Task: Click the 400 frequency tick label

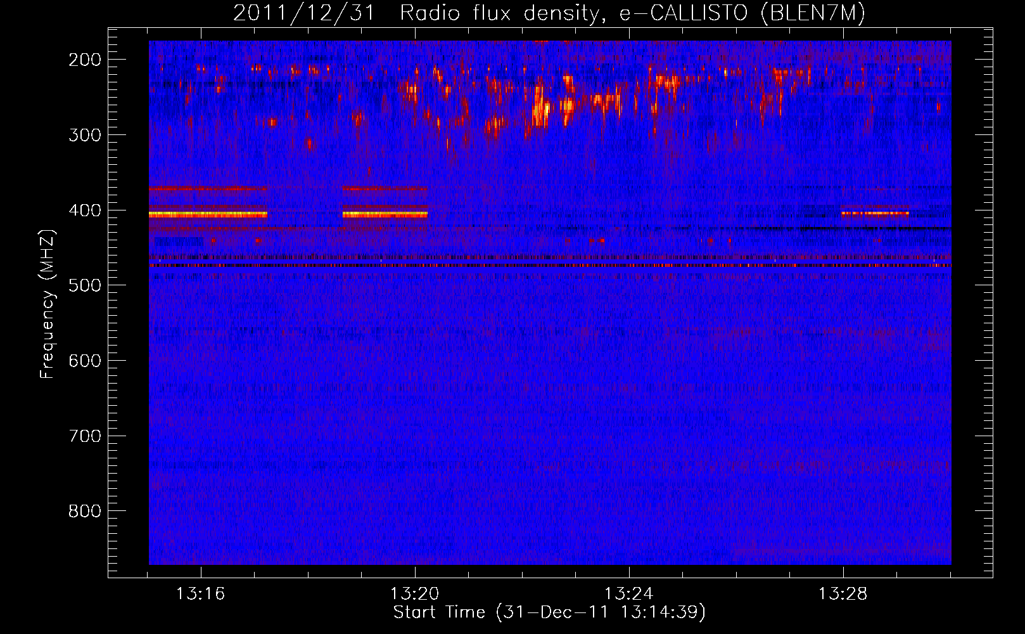Action: pos(85,210)
